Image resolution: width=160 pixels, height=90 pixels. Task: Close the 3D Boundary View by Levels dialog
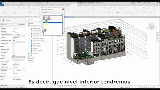pos(63,9)
